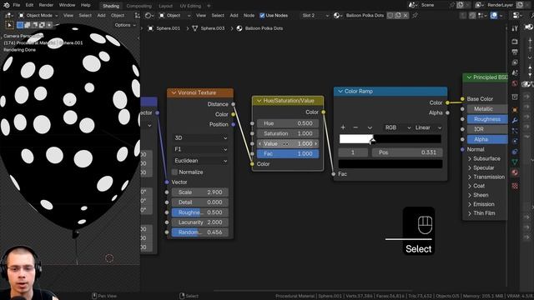The width and height of the screenshot is (534, 300).
Task: Collapse the Hue/Saturation/Value node
Action: pyautogui.click(x=259, y=101)
